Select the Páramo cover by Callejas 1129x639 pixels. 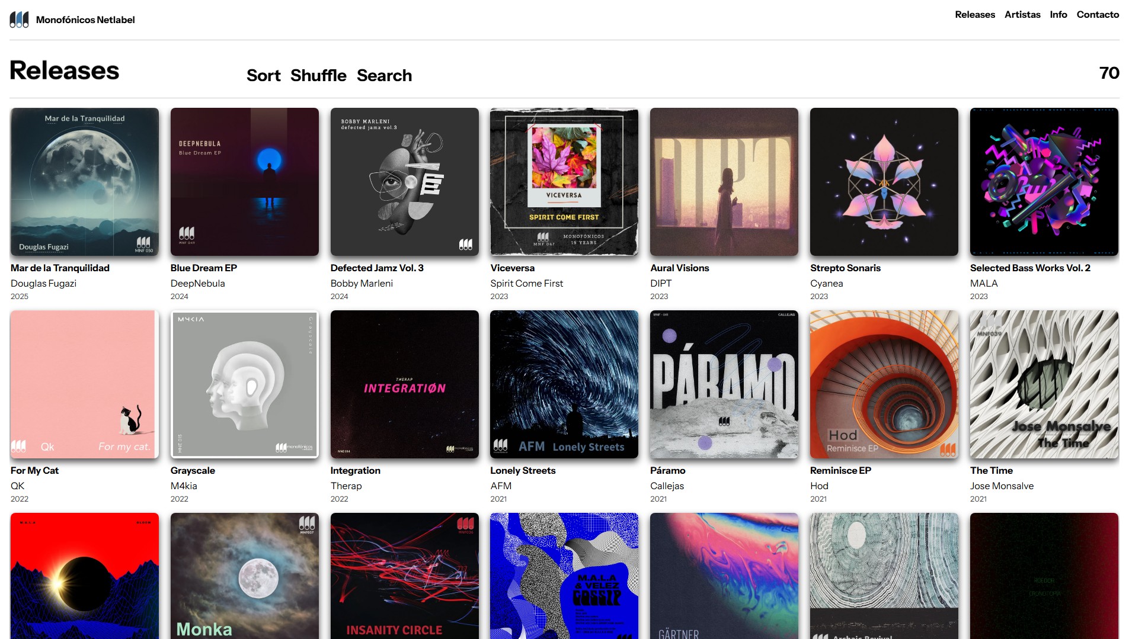click(724, 384)
